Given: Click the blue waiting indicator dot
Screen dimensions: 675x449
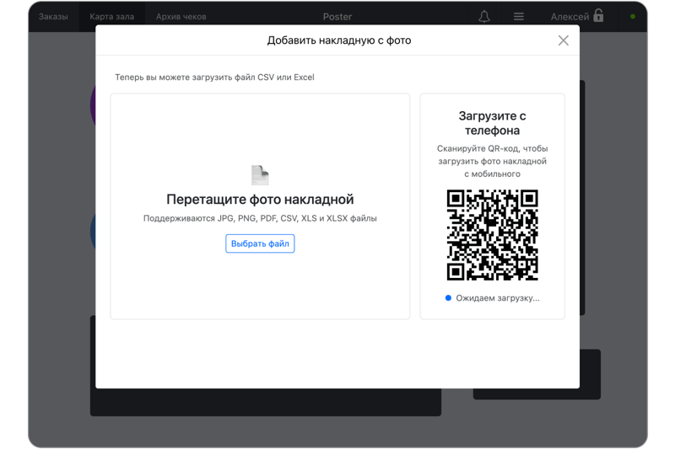Looking at the screenshot, I should tap(448, 297).
